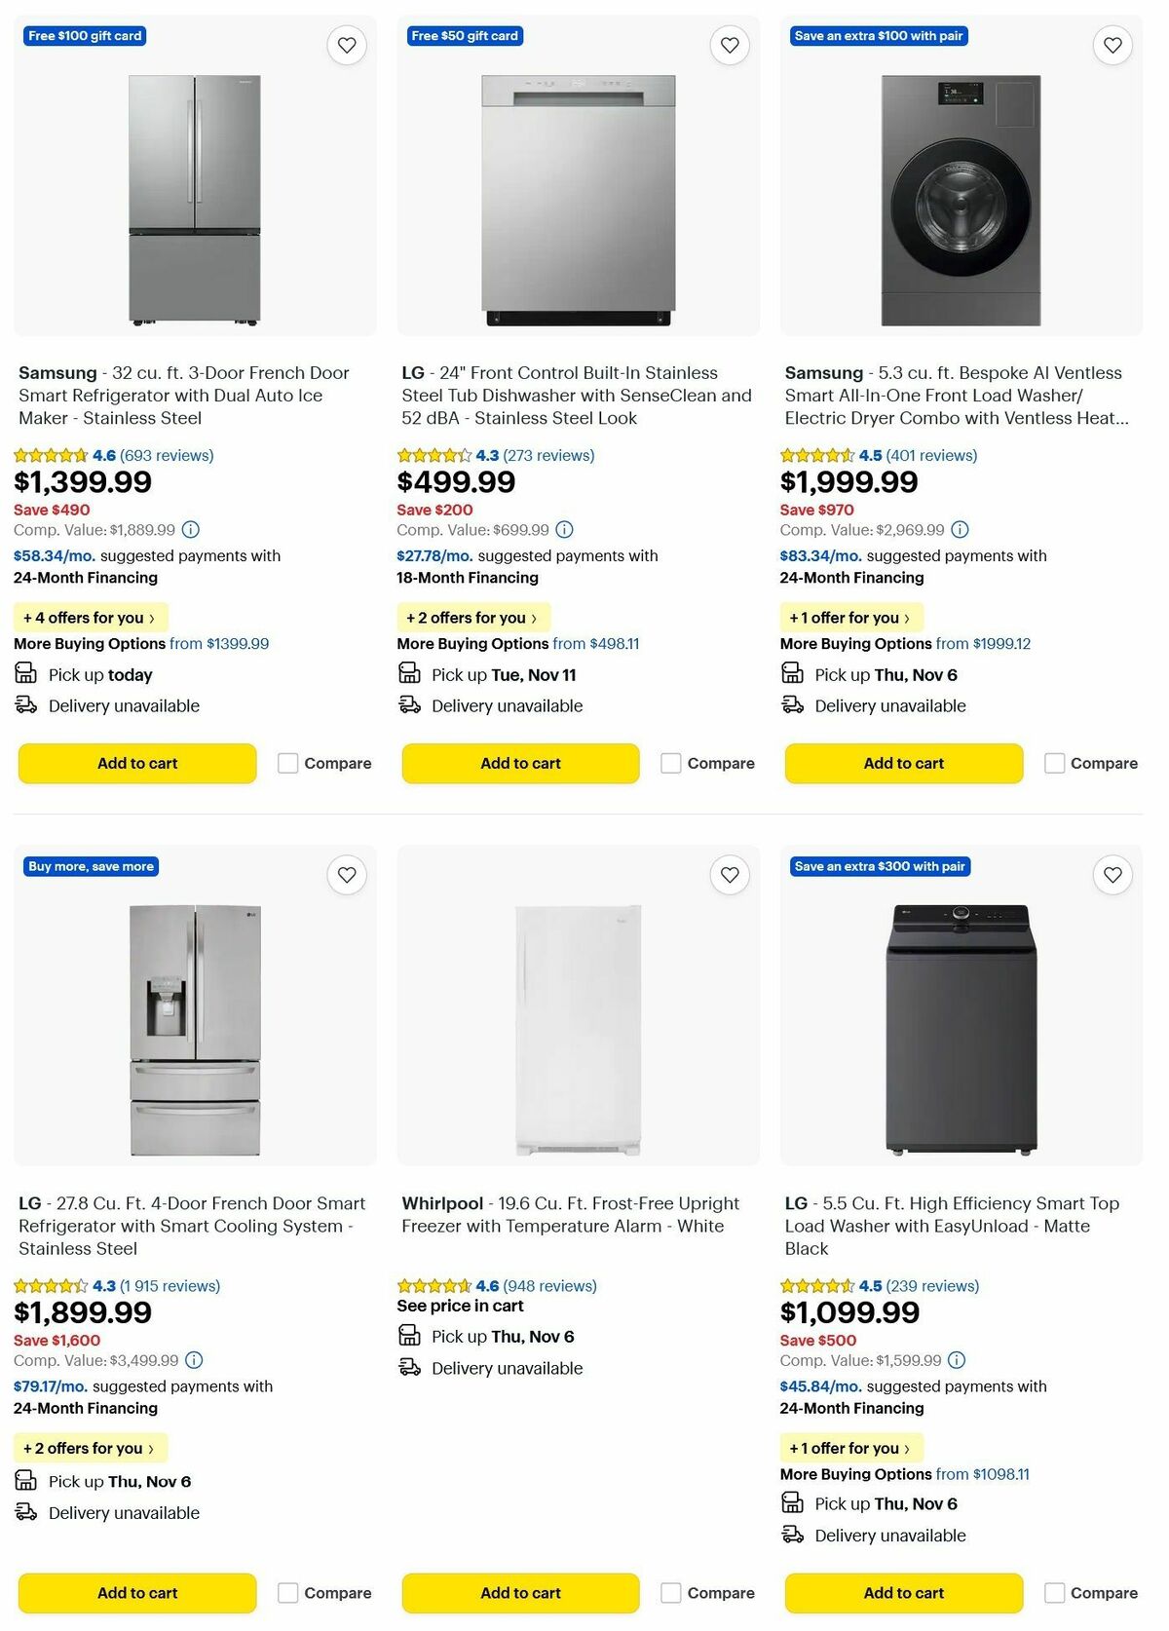Save the Samsung refrigerator to wishlist heart
Screen dimensions: 1169x1631
click(346, 44)
